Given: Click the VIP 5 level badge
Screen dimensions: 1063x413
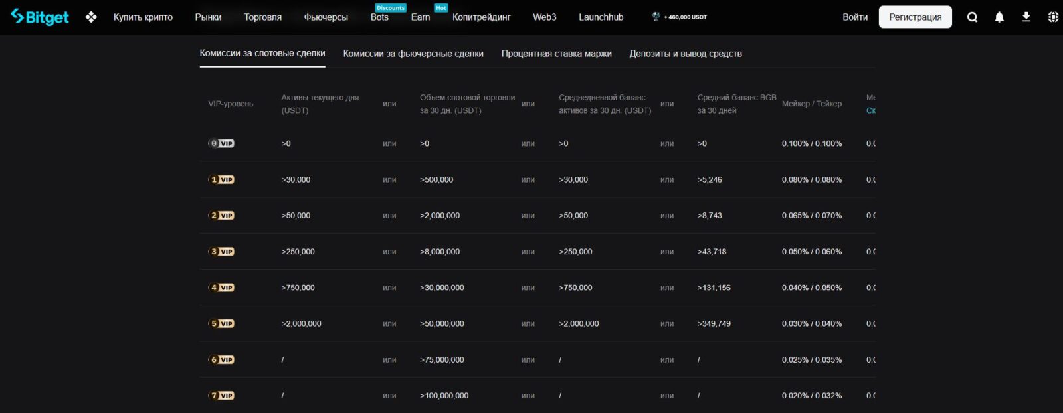Looking at the screenshot, I should pos(221,323).
